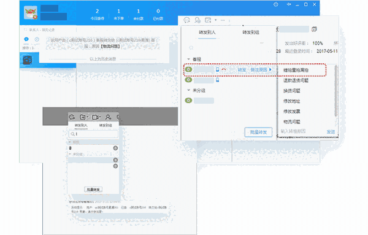Image resolution: width=368 pixels, height=235 pixels.
Task: Choose the 退款退货问题 reason
Action: tap(296, 80)
